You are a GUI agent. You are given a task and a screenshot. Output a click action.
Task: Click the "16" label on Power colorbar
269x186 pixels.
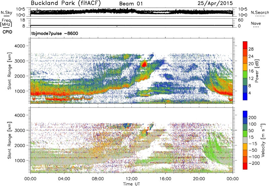tap(251, 71)
